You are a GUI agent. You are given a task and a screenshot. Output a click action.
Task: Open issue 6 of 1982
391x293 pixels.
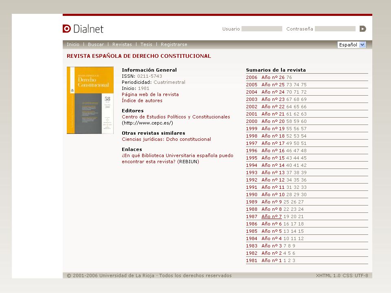[294, 253]
